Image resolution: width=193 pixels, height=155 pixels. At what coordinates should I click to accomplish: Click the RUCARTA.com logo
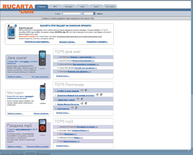(18, 9)
